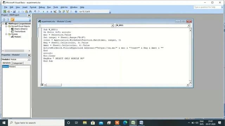Open File Explorer from the taskbar
Viewport: 225px width, 126px height.
(x=85, y=123)
